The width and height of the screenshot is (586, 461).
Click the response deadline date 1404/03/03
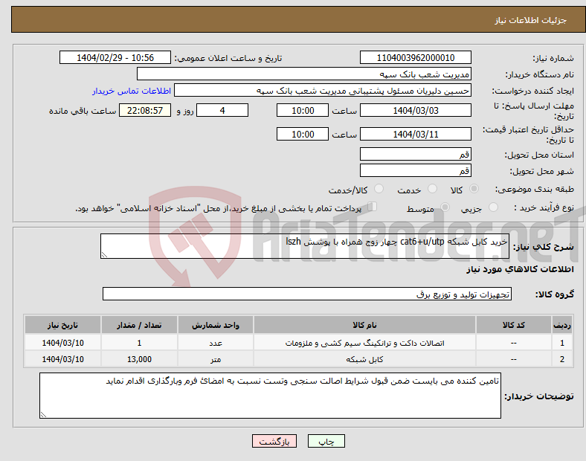point(415,110)
